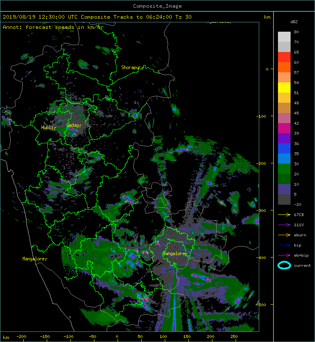This screenshot has width=315, height=342.
Task: Click the -100 tick on vertical axis
Action: pyautogui.click(x=261, y=116)
